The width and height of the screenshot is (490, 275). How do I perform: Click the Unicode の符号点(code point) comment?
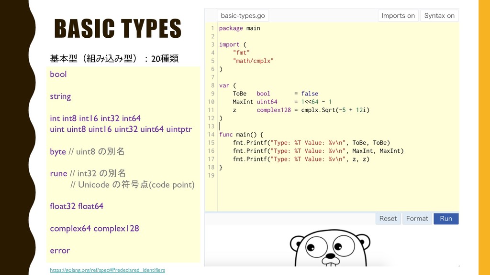click(x=133, y=185)
